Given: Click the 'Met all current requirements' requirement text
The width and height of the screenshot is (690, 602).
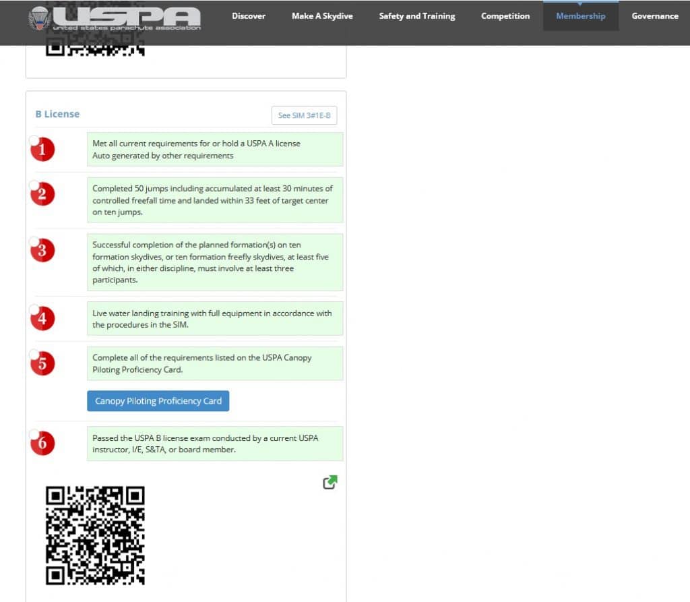Looking at the screenshot, I should (215, 149).
